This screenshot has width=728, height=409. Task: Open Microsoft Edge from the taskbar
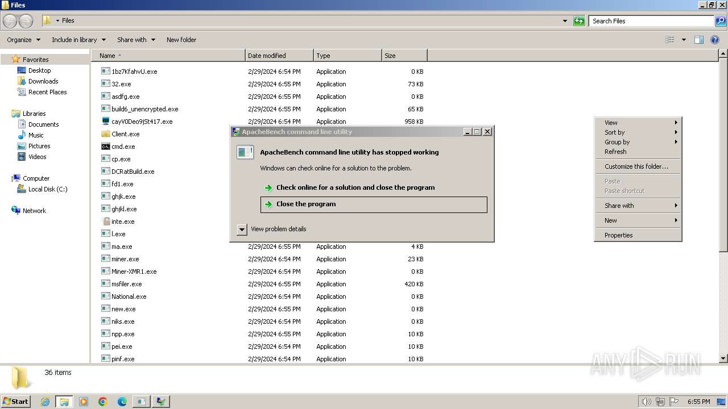pos(122,402)
